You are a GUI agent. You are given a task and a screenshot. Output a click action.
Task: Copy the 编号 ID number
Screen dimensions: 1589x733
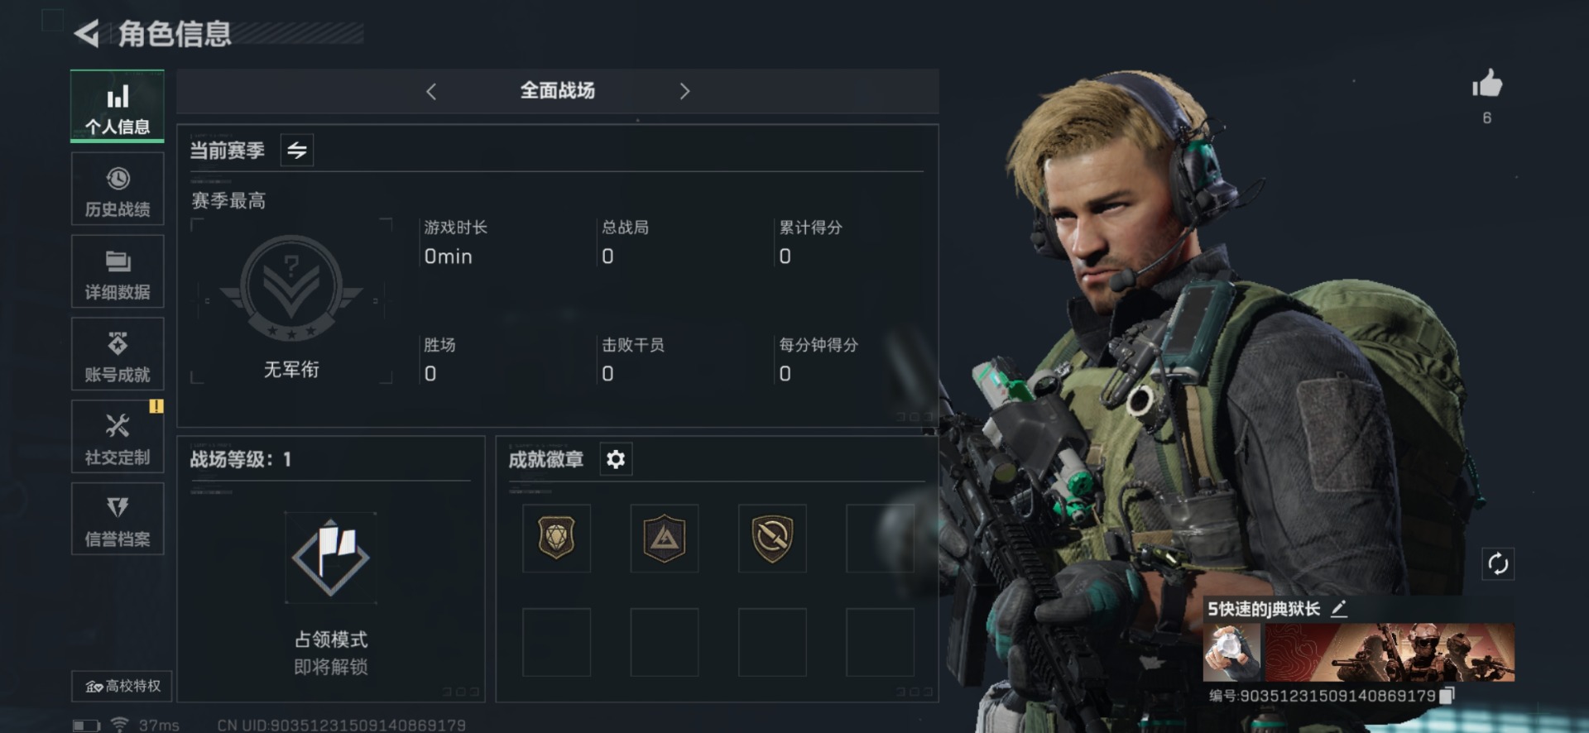(1446, 696)
